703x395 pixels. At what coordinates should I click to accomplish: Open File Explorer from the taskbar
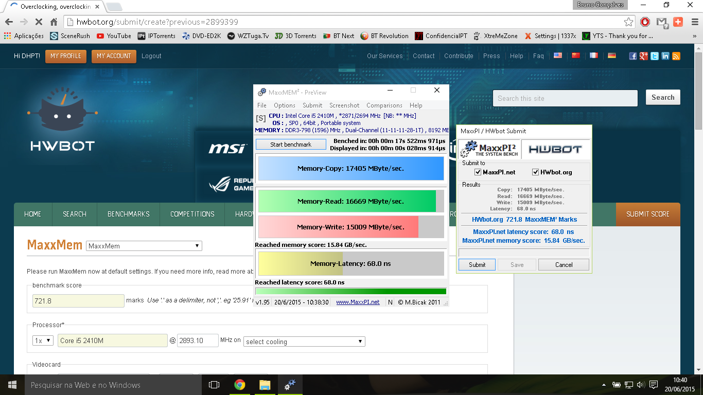[x=265, y=385]
